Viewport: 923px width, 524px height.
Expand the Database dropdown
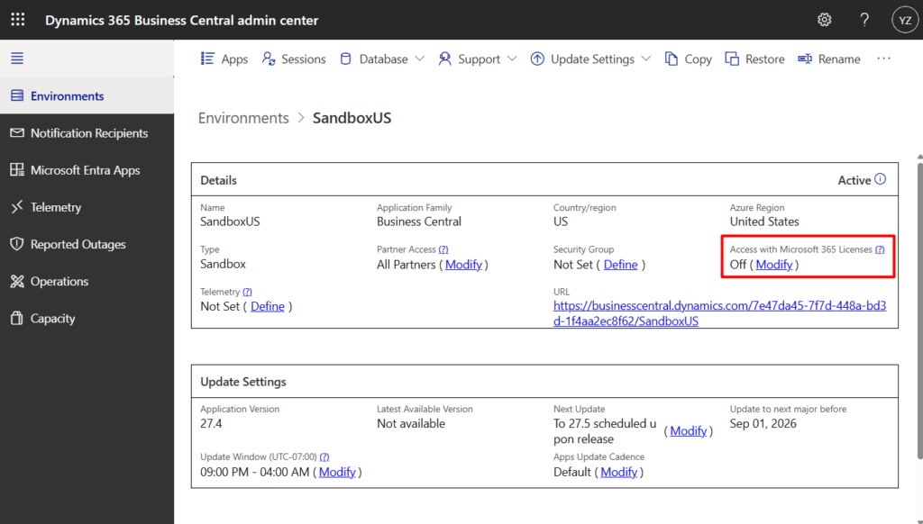381,59
